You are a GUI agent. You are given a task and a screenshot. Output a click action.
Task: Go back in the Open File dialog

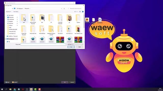(x=6, y=8)
